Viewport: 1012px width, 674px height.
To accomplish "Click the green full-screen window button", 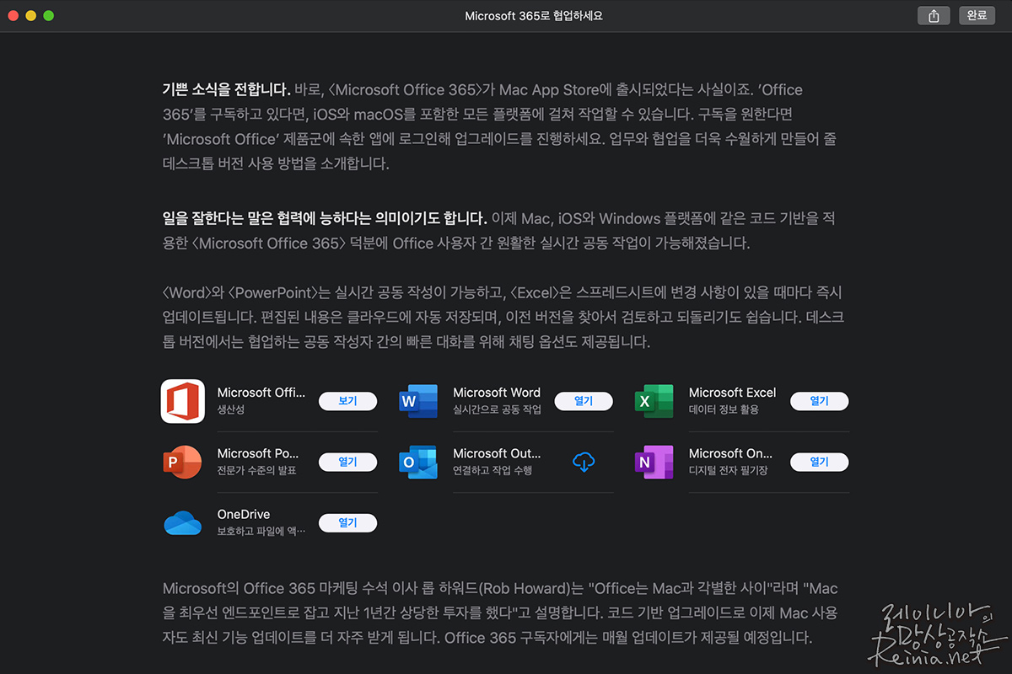I will pos(49,16).
